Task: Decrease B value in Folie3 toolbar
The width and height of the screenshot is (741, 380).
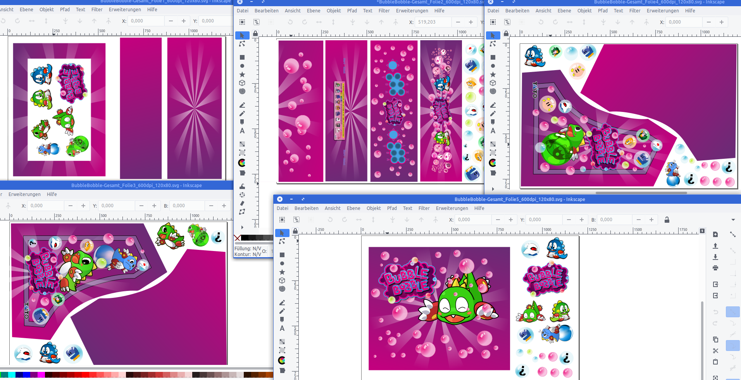Action: click(211, 206)
